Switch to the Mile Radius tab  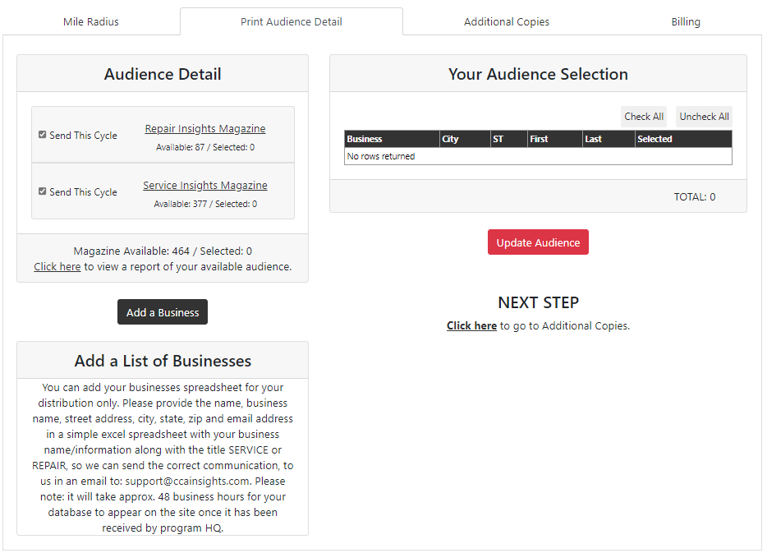(x=91, y=22)
